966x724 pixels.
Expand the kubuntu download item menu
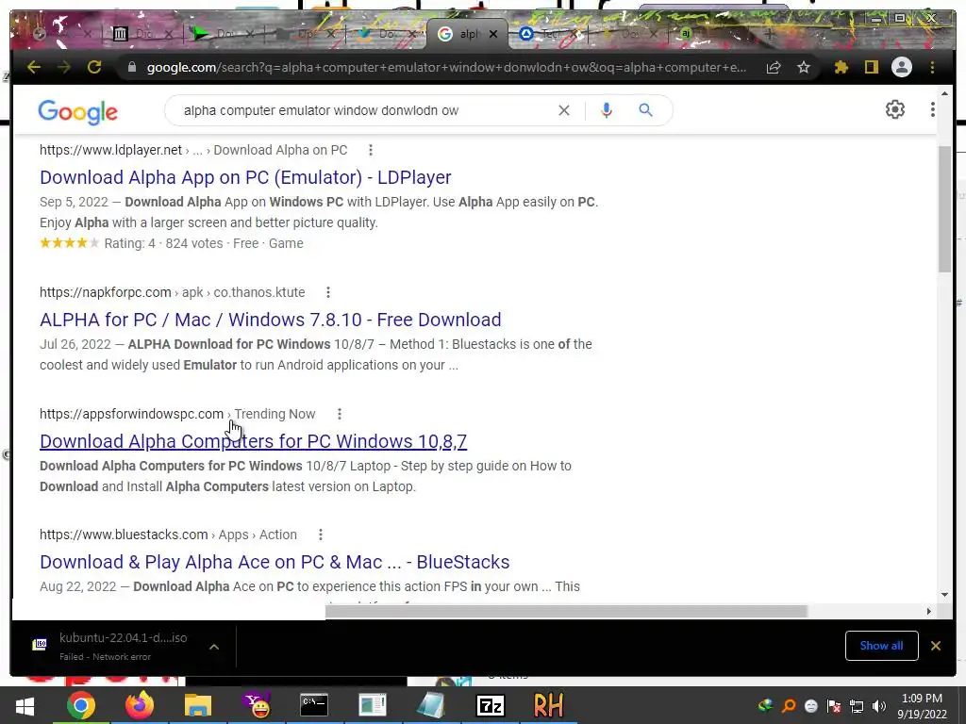tap(214, 647)
